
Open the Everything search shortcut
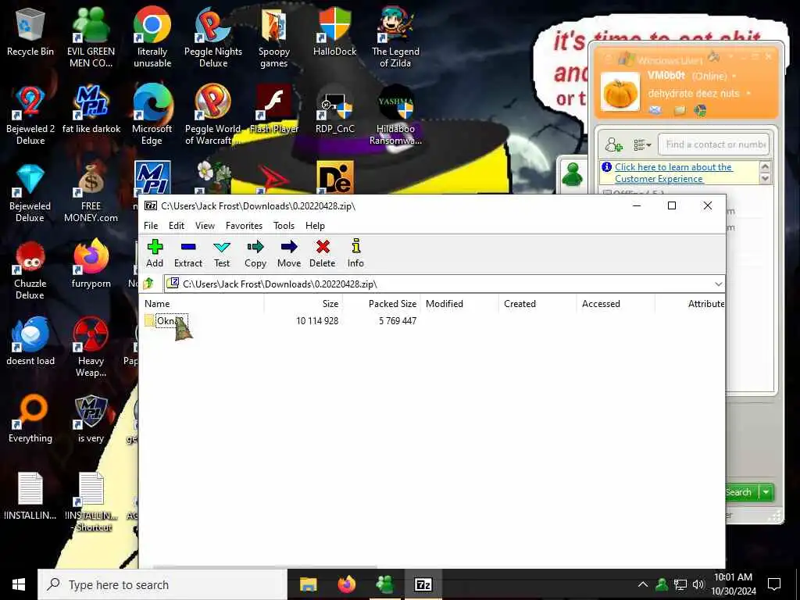[x=30, y=419]
